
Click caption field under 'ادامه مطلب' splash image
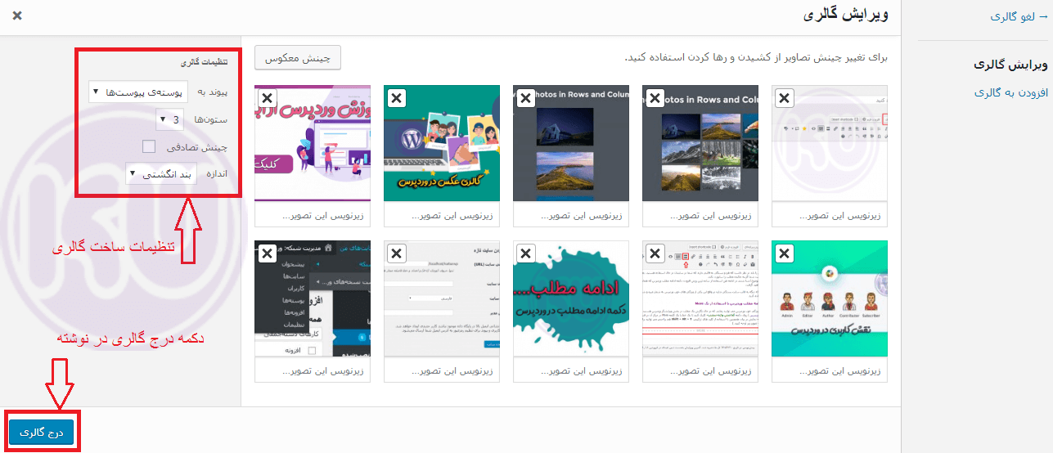pyautogui.click(x=571, y=370)
